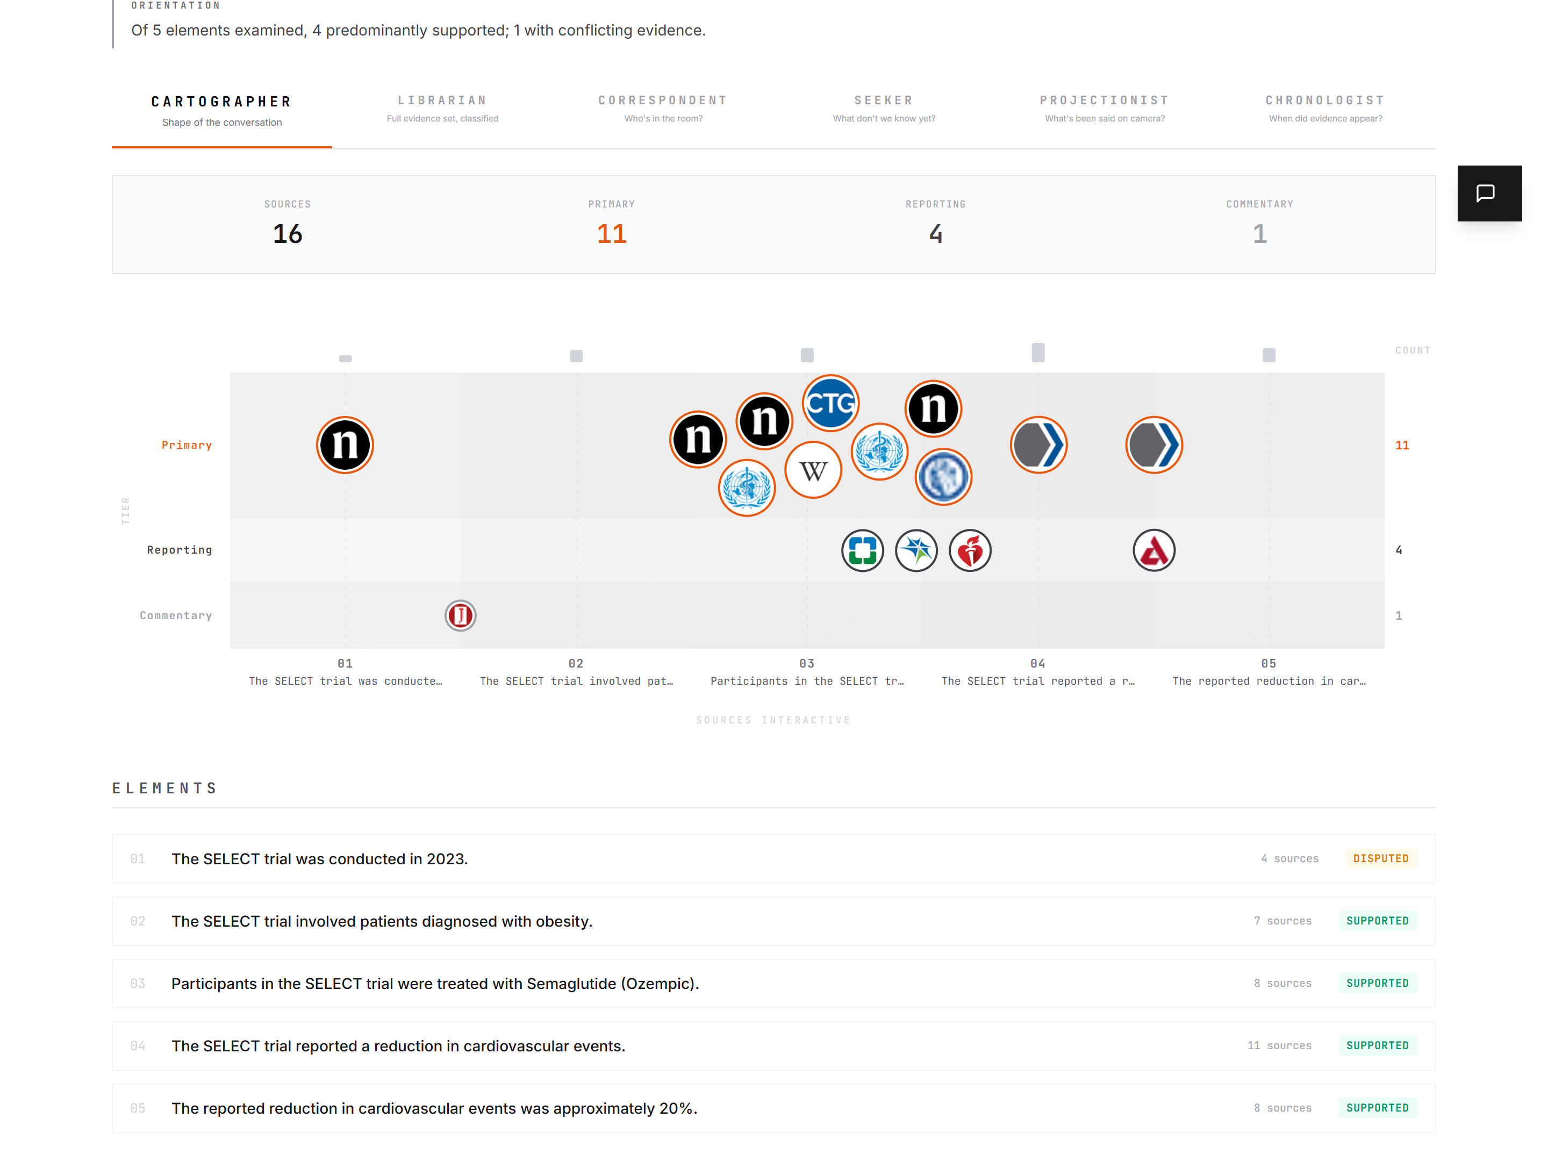Click the SUPPORTED badge on the 20% row
Viewport: 1548px width, 1161px height.
pos(1377,1108)
